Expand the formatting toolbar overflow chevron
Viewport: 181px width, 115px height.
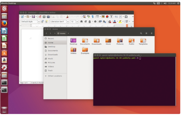pos(133,21)
